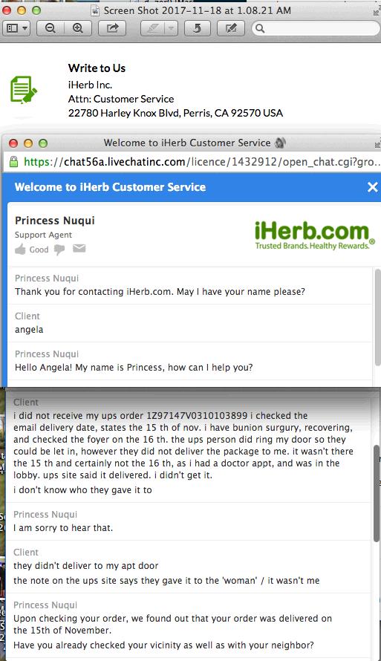Open the sidebar view dropdown

[x=17, y=28]
